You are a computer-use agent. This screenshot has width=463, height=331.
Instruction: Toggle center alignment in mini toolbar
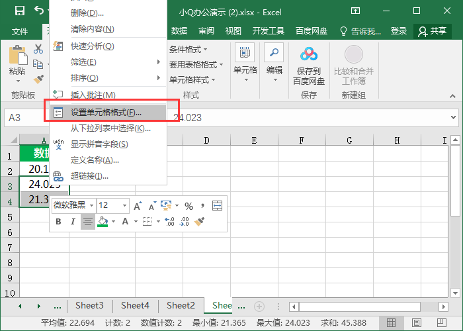(88, 222)
